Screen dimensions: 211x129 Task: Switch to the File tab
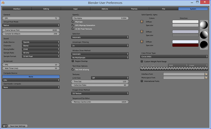[x=164, y=9]
